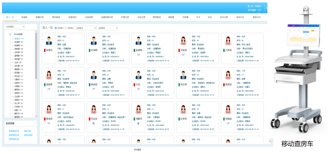
Task: Select the 病人一览 tab
Action: (10, 17)
